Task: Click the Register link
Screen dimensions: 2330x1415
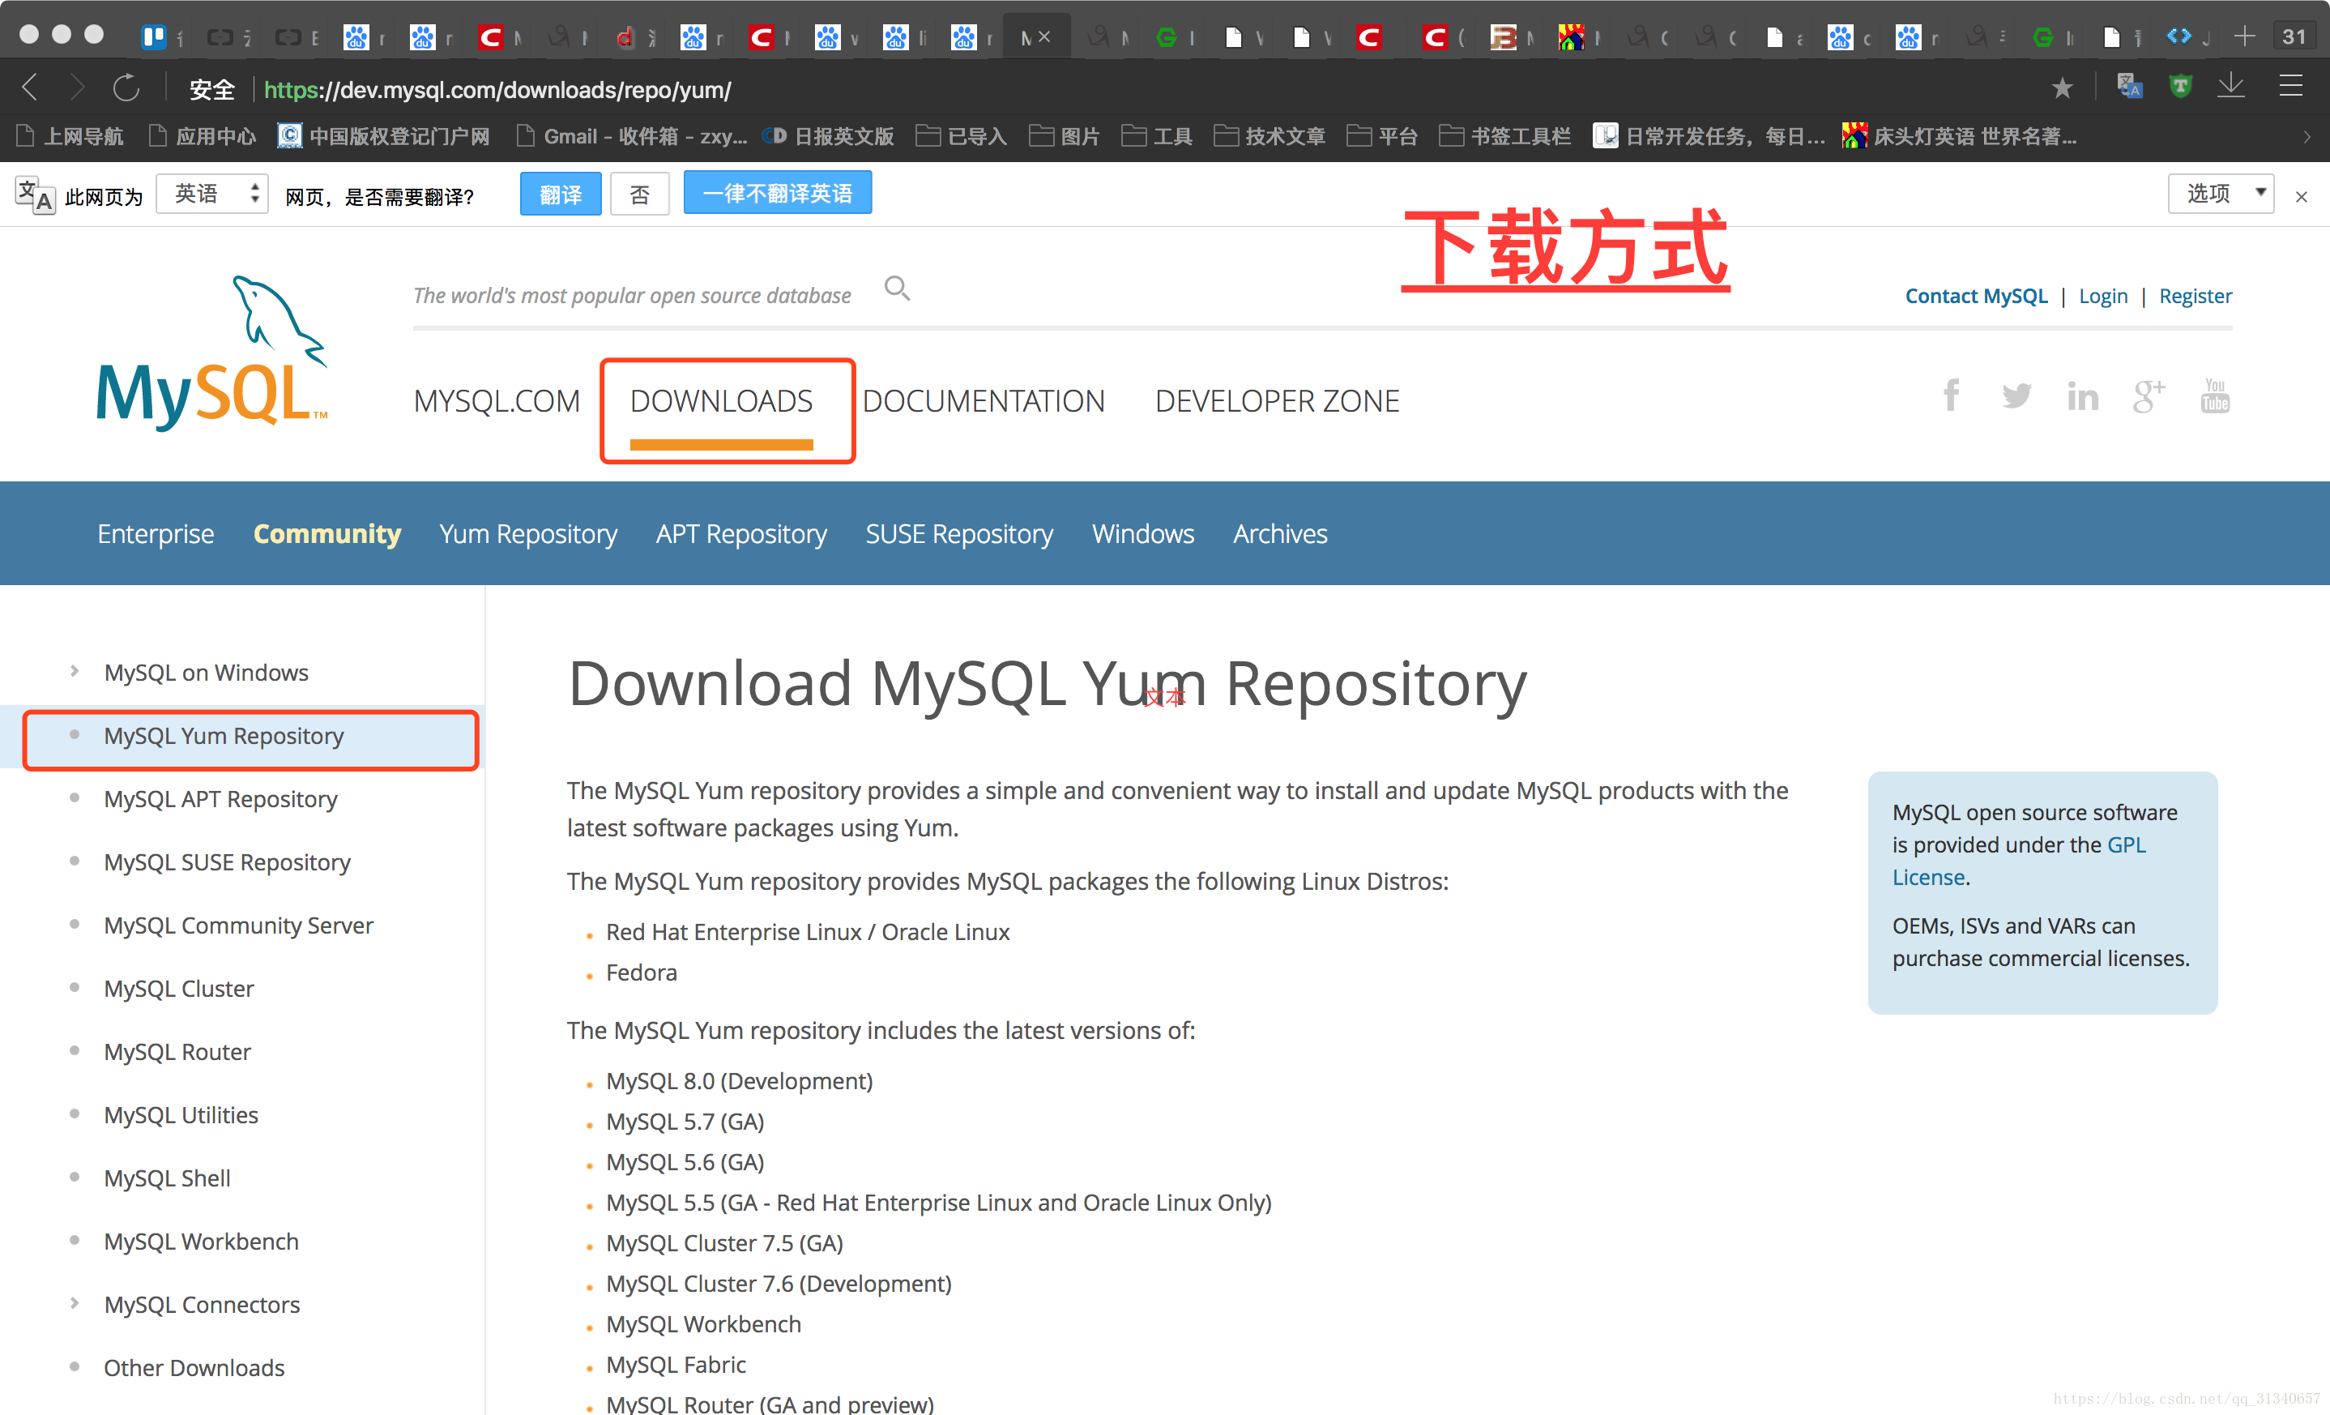Action: (2196, 296)
